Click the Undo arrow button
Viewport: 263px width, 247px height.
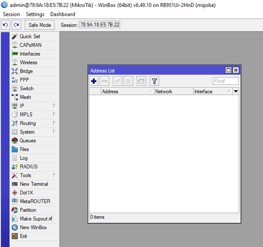[x=6, y=25]
